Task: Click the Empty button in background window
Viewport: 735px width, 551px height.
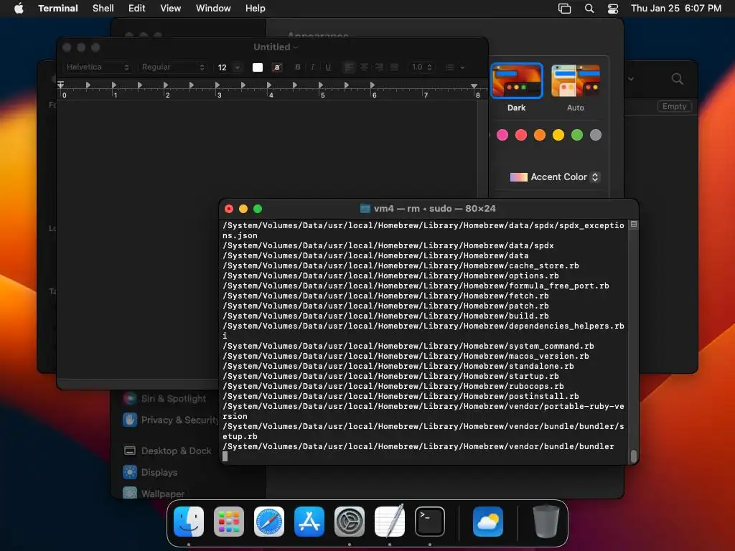Action: pyautogui.click(x=674, y=106)
